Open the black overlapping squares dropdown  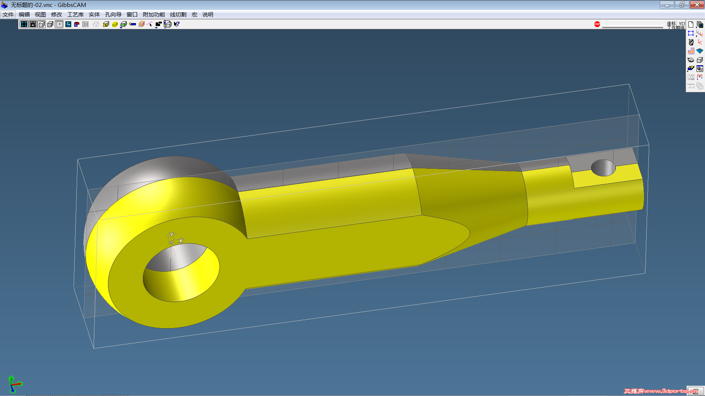click(159, 24)
